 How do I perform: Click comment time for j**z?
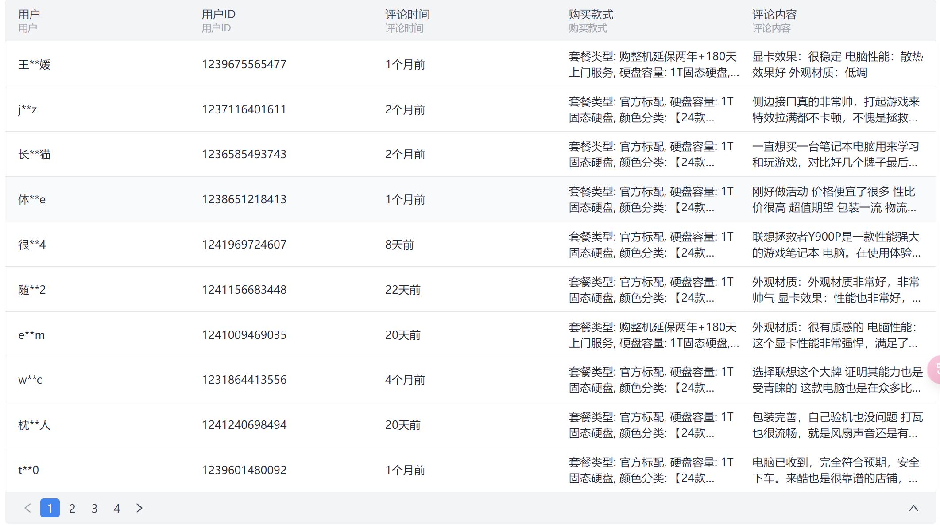[x=405, y=109]
